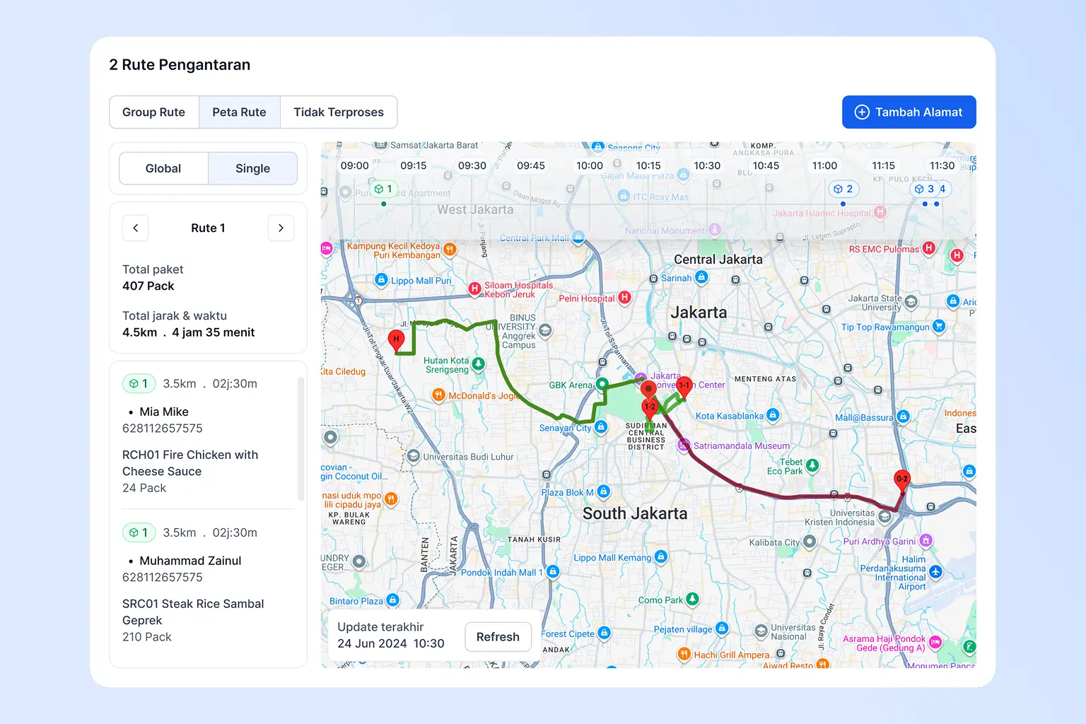The width and height of the screenshot is (1086, 724).
Task: Click the package badge 2 at 11:00 on timeline
Action: 843,189
